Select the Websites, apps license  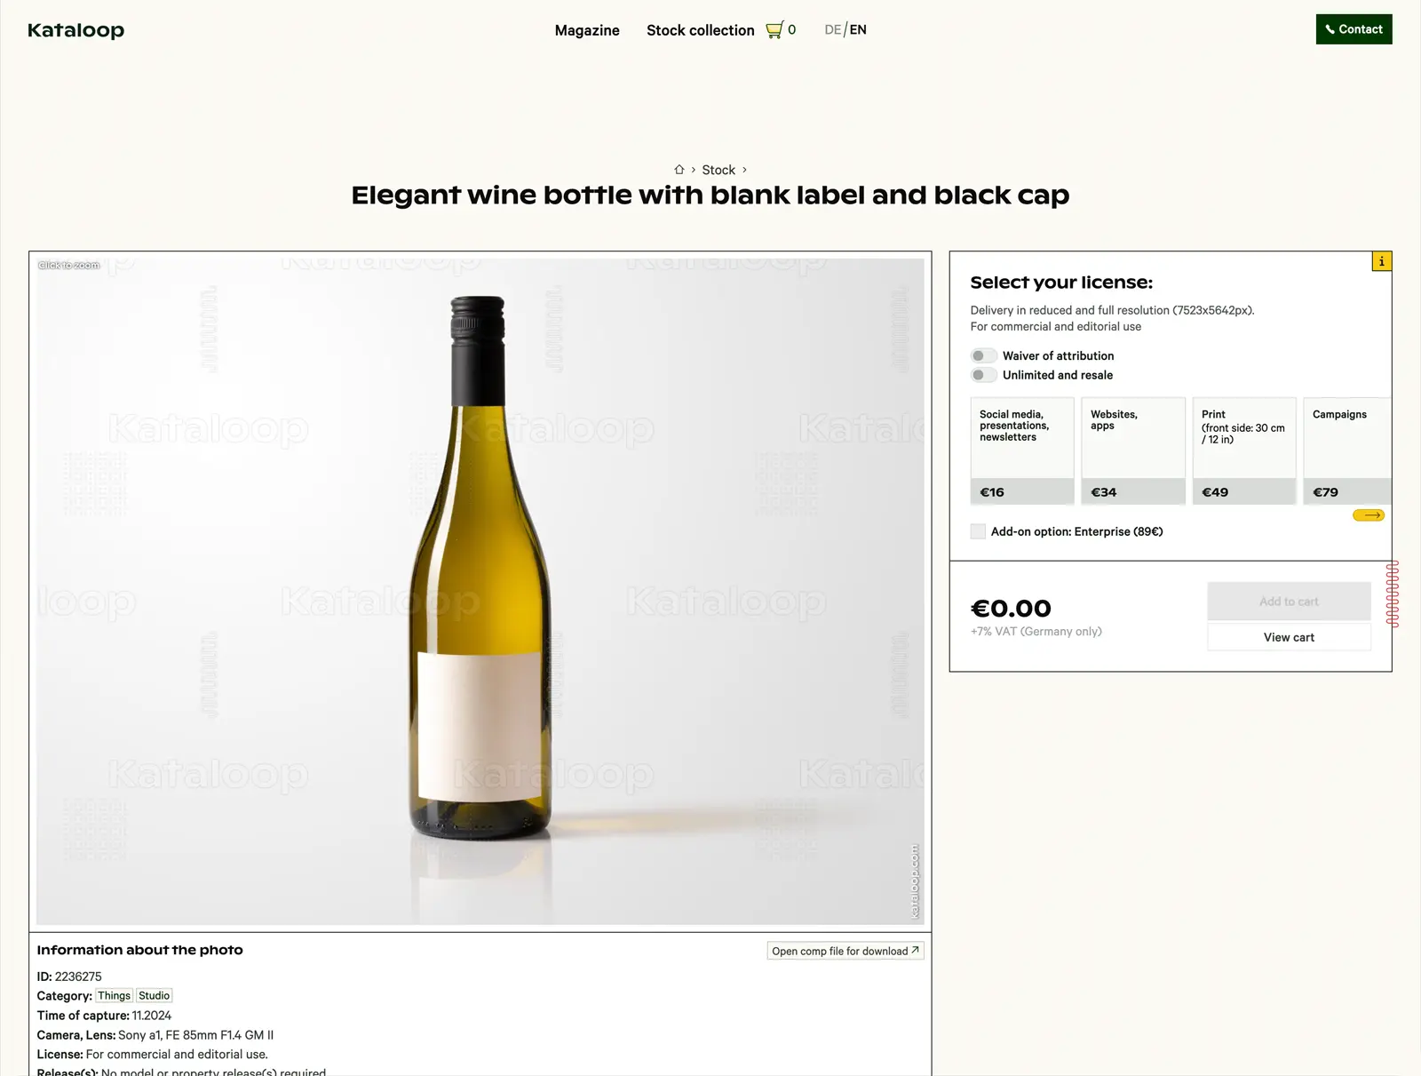[x=1133, y=451]
